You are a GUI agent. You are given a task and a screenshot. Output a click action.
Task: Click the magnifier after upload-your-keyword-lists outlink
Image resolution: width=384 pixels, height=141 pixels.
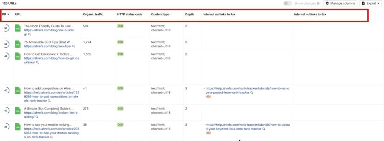coord(264,129)
